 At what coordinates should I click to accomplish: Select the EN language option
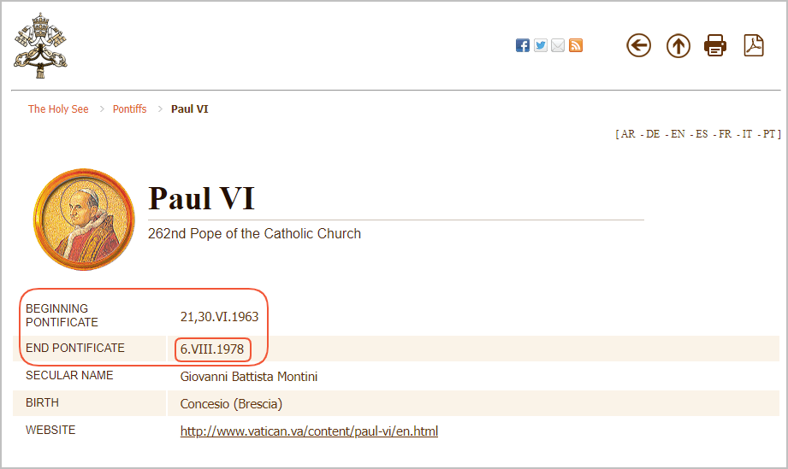[x=678, y=134]
